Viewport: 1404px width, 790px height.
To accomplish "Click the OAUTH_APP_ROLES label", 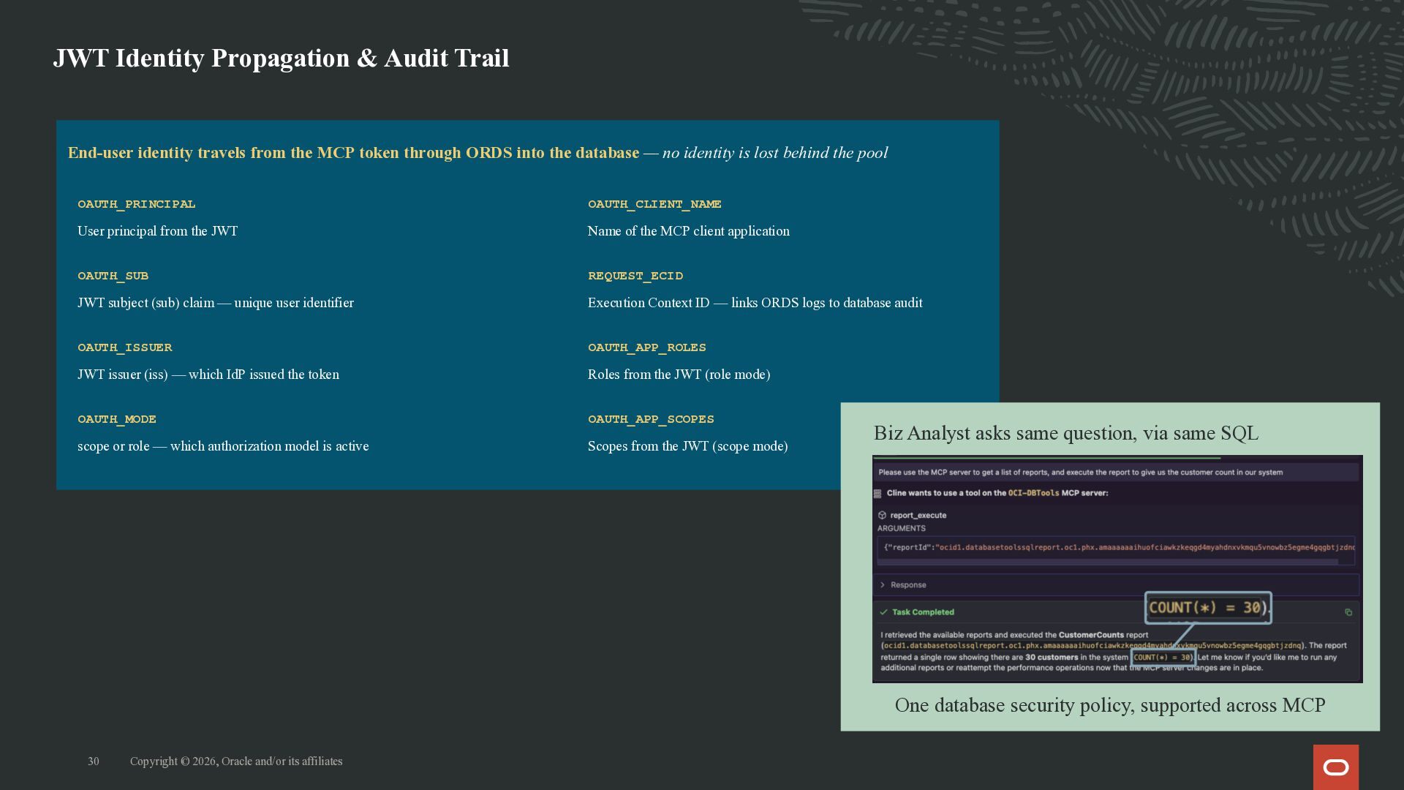I will [x=647, y=347].
